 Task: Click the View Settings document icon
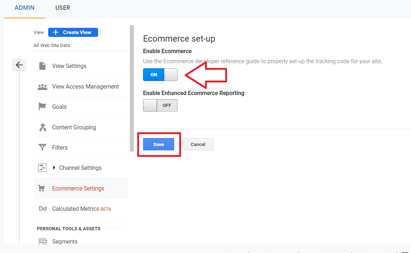tap(42, 66)
